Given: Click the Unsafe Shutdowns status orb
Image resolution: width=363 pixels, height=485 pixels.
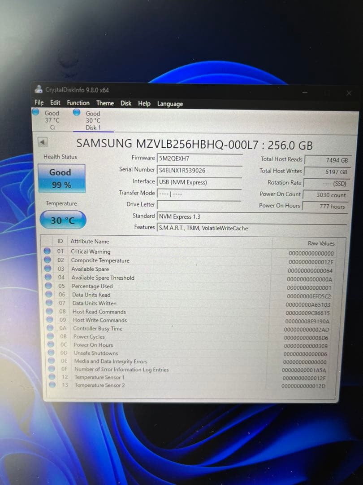Looking at the screenshot, I should [51, 353].
